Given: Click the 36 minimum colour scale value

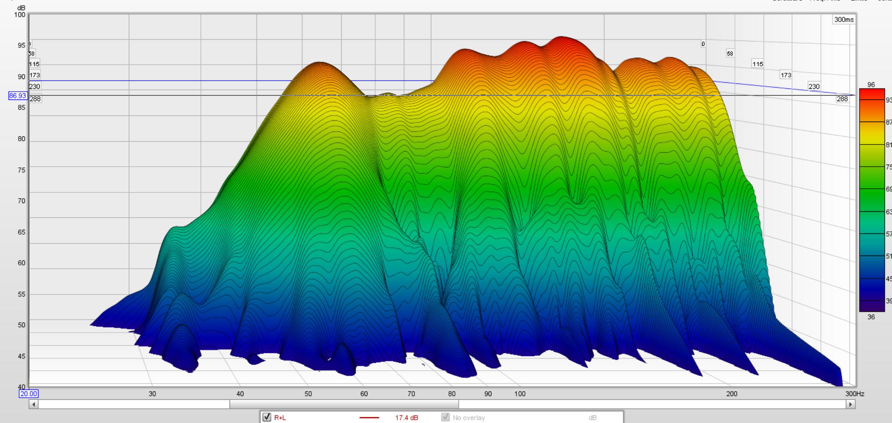Looking at the screenshot, I should [871, 317].
